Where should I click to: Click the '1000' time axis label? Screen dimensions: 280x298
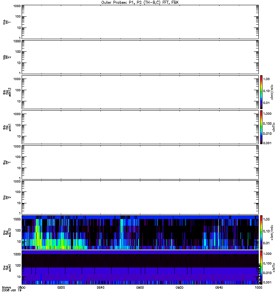coord(258,288)
